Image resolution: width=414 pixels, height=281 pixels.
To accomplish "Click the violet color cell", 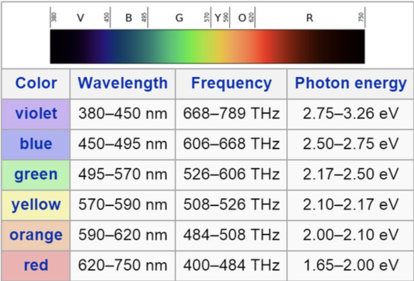I will 36,114.
